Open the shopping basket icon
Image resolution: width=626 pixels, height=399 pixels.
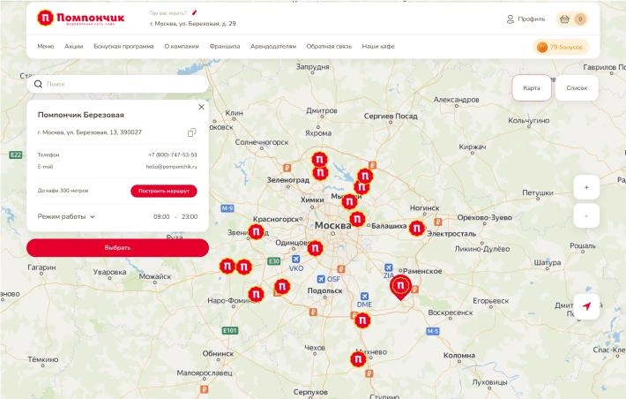pos(564,19)
